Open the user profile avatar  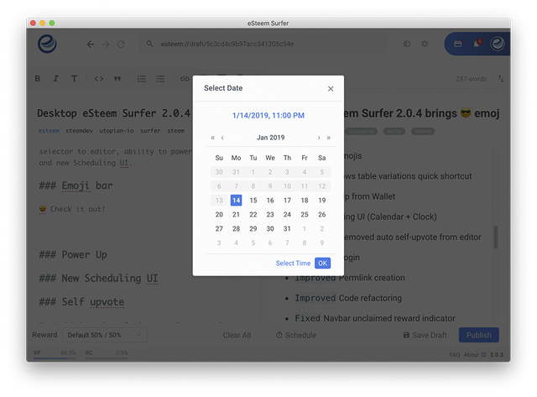pos(498,44)
